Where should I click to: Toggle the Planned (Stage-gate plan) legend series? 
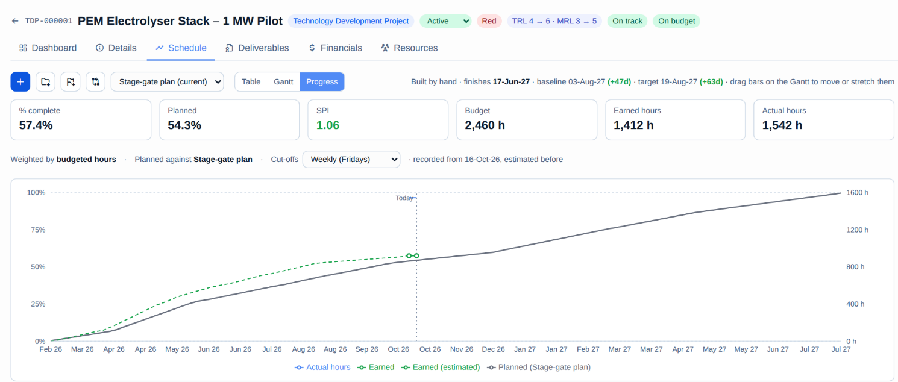[x=539, y=367]
